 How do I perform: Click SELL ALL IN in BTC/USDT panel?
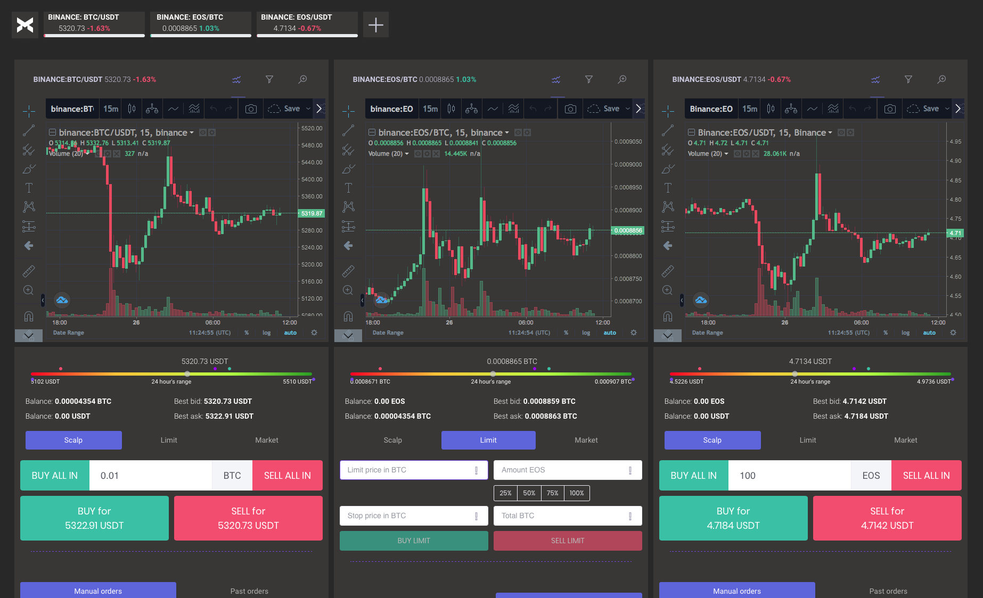tap(288, 476)
